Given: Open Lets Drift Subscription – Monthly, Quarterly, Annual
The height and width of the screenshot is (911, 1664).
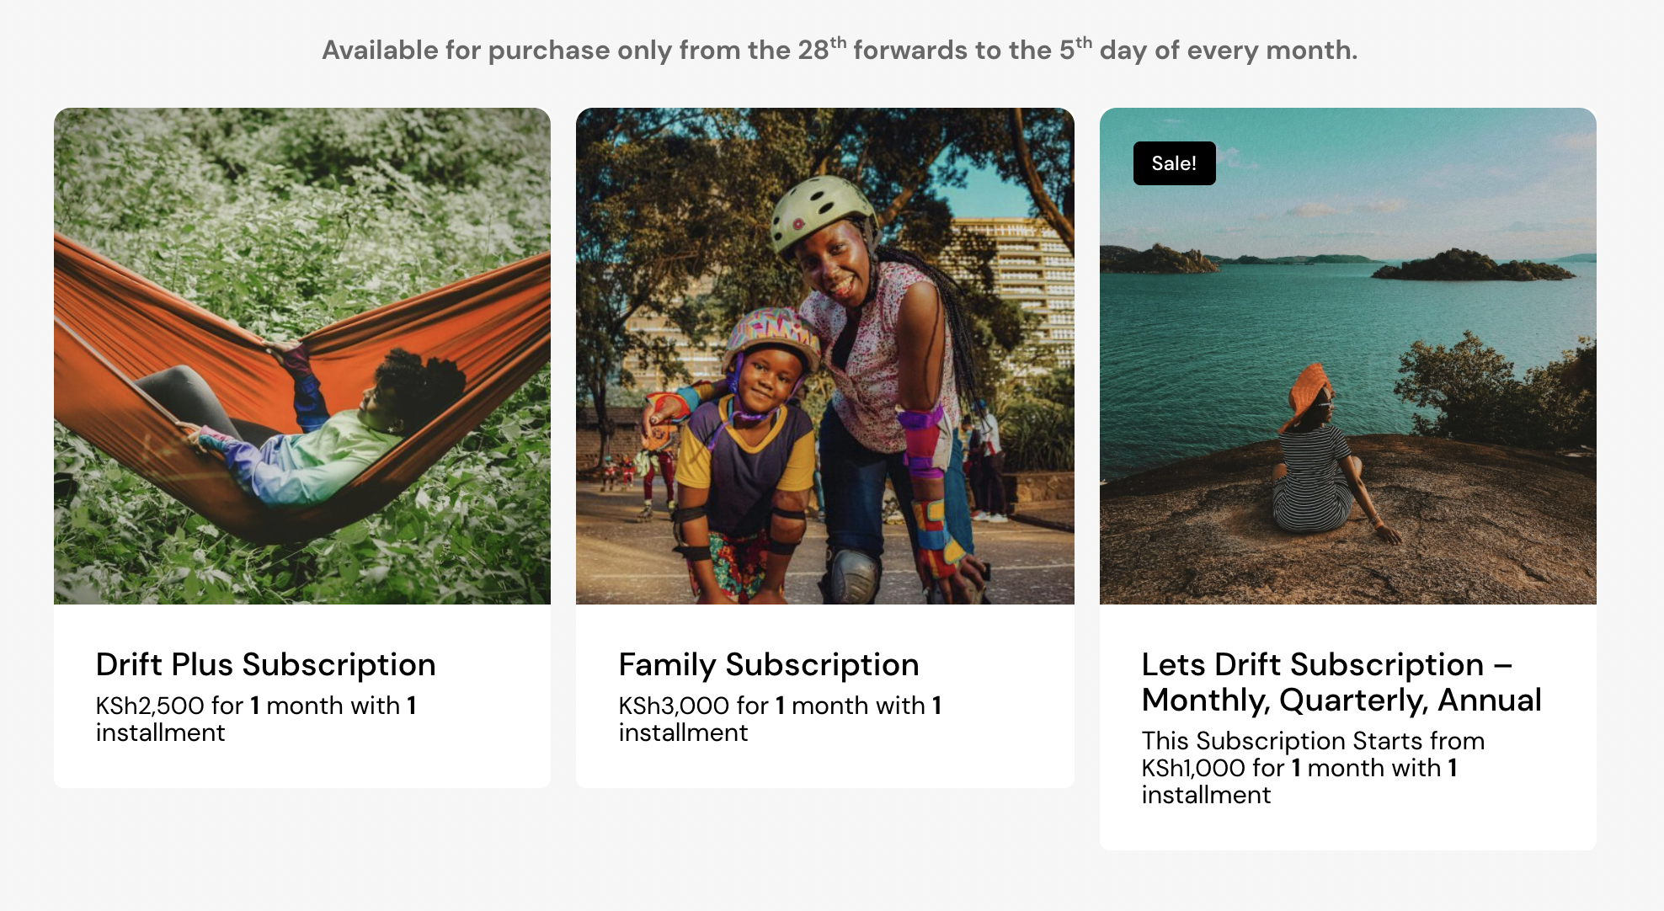Looking at the screenshot, I should [1341, 682].
